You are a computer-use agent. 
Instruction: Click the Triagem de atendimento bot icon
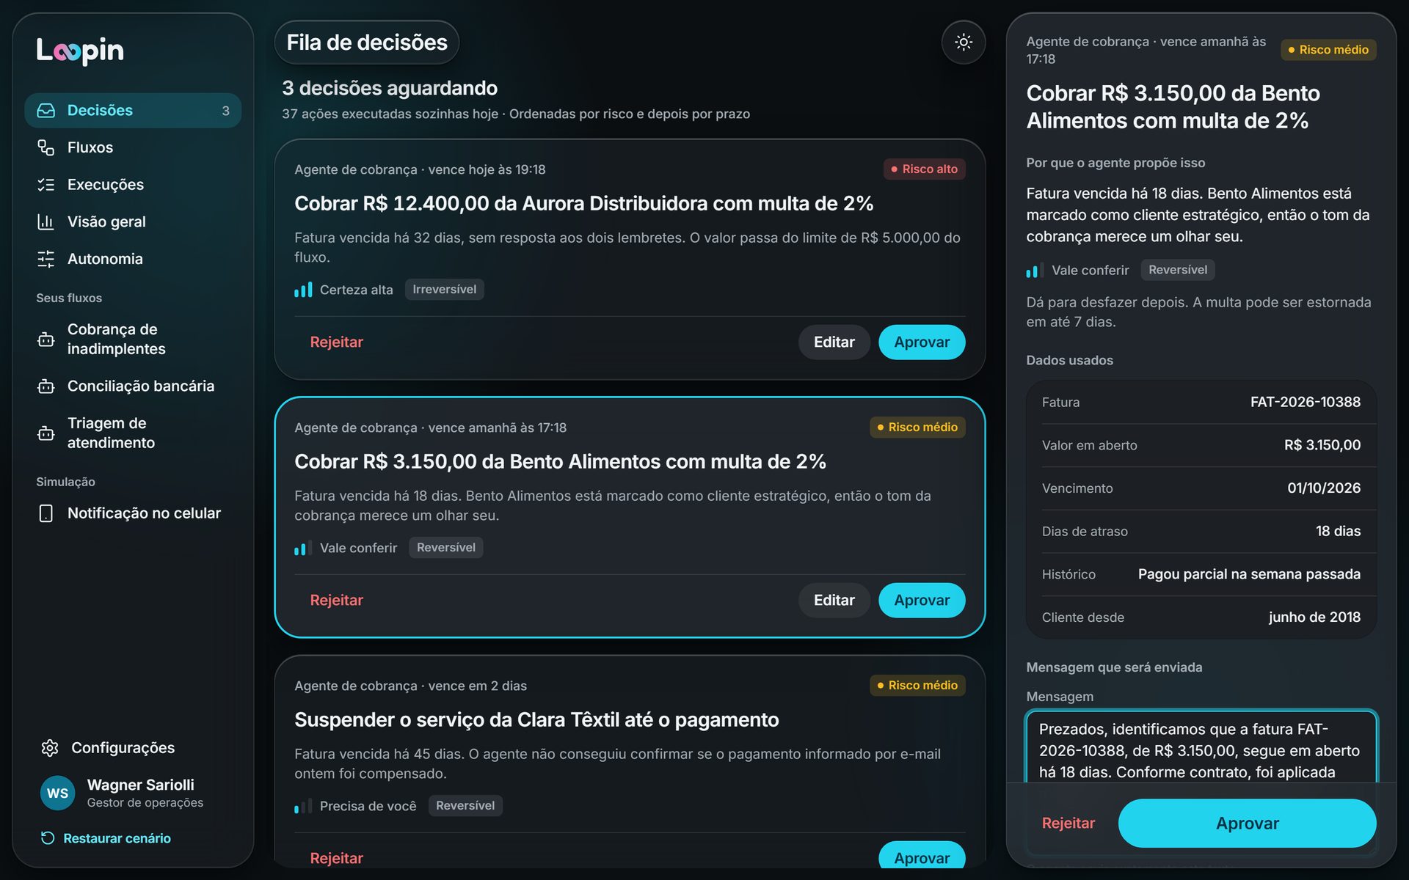(46, 433)
